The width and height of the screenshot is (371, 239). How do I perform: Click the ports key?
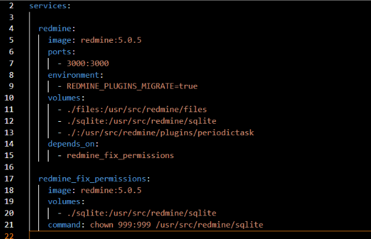59,52
